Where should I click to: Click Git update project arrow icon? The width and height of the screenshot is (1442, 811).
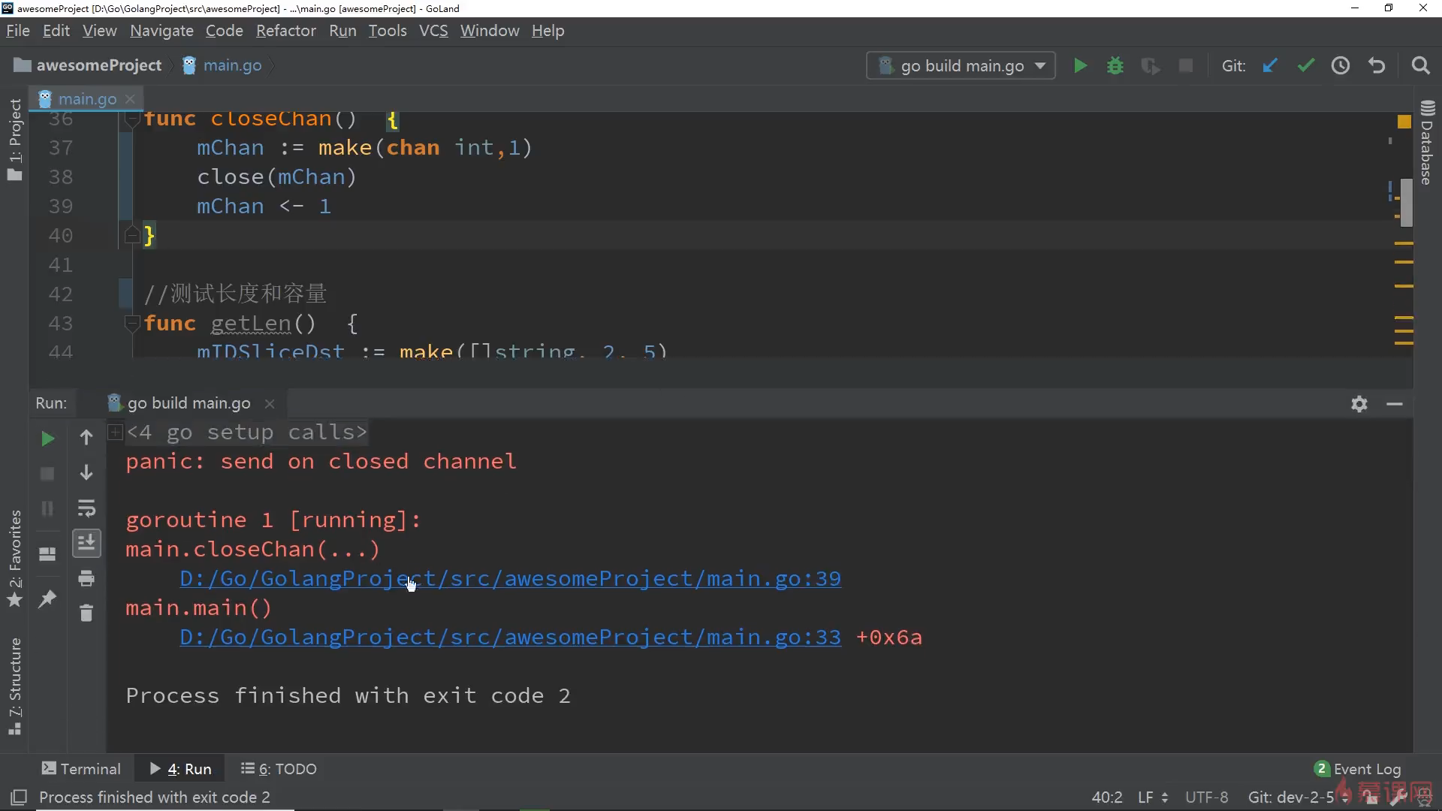pyautogui.click(x=1270, y=66)
